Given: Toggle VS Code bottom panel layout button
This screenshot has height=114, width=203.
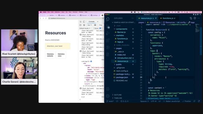Looking at the screenshot, I should pyautogui.click(x=196, y=15).
